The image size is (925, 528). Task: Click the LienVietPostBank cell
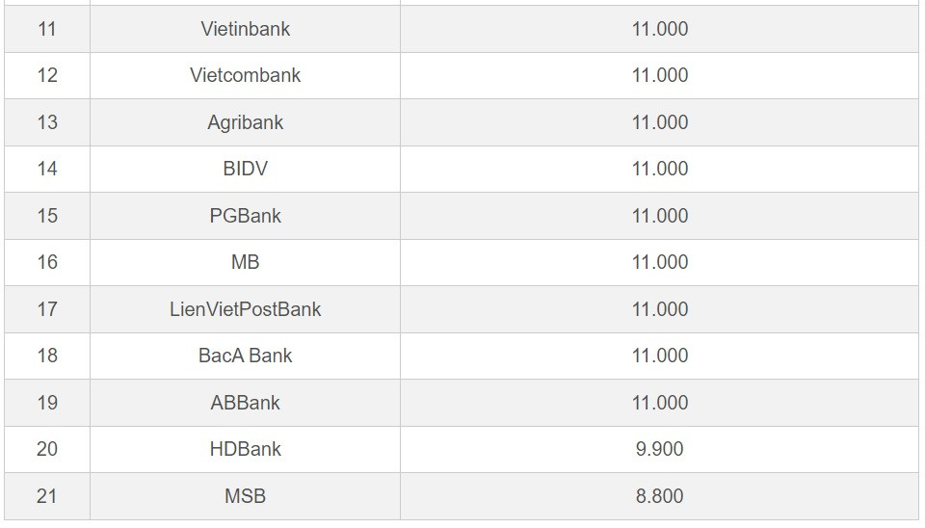click(245, 309)
